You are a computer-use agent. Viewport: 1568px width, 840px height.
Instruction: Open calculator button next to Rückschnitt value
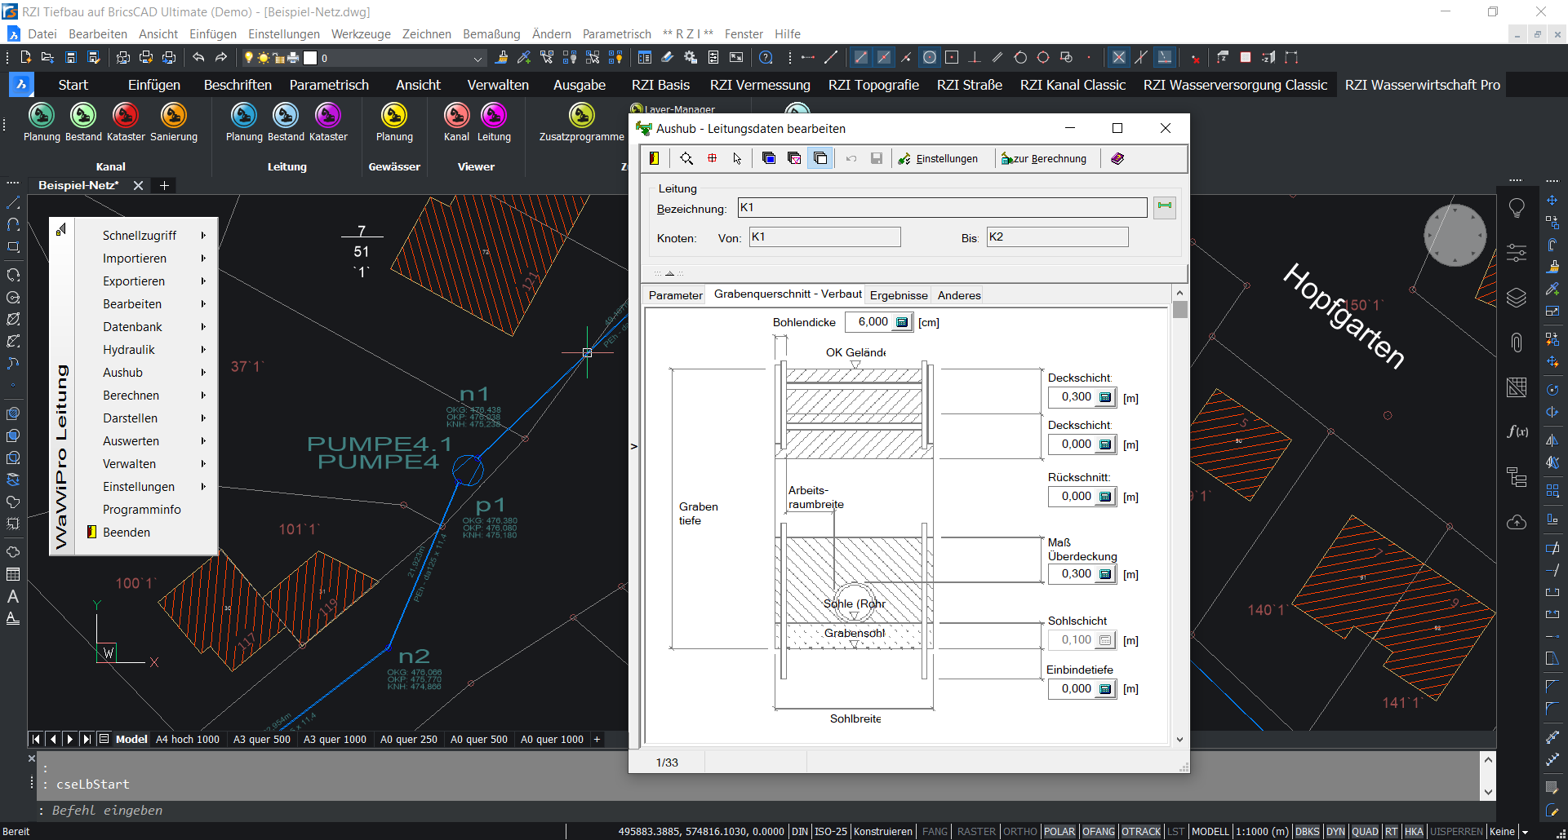[x=1105, y=497]
